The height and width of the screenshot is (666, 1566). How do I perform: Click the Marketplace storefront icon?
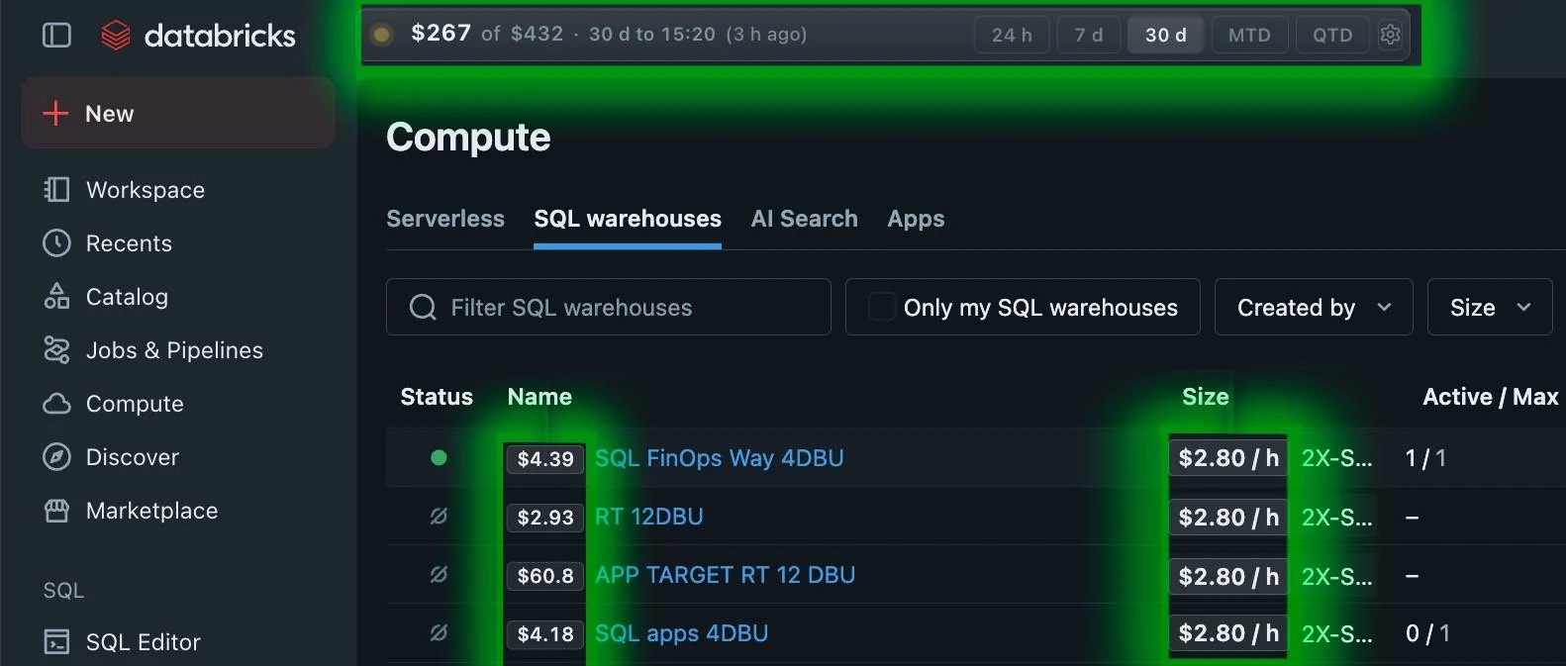(x=56, y=511)
